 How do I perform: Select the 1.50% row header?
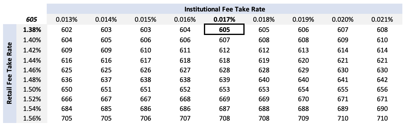(x=32, y=90)
